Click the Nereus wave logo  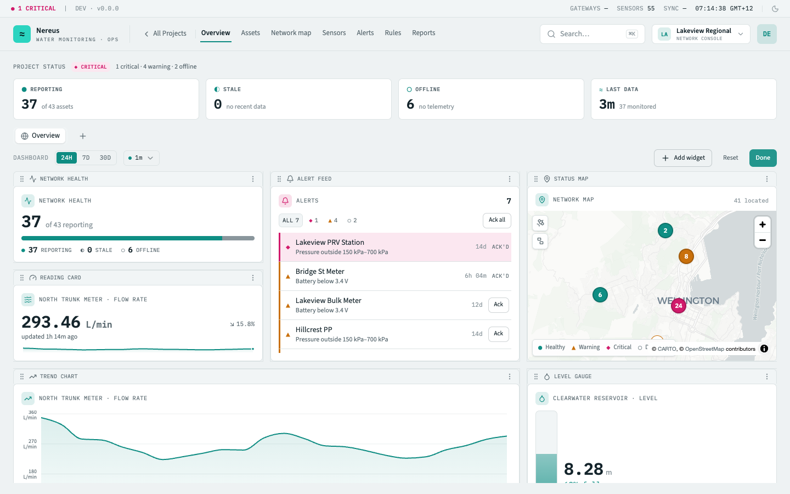pos(22,34)
